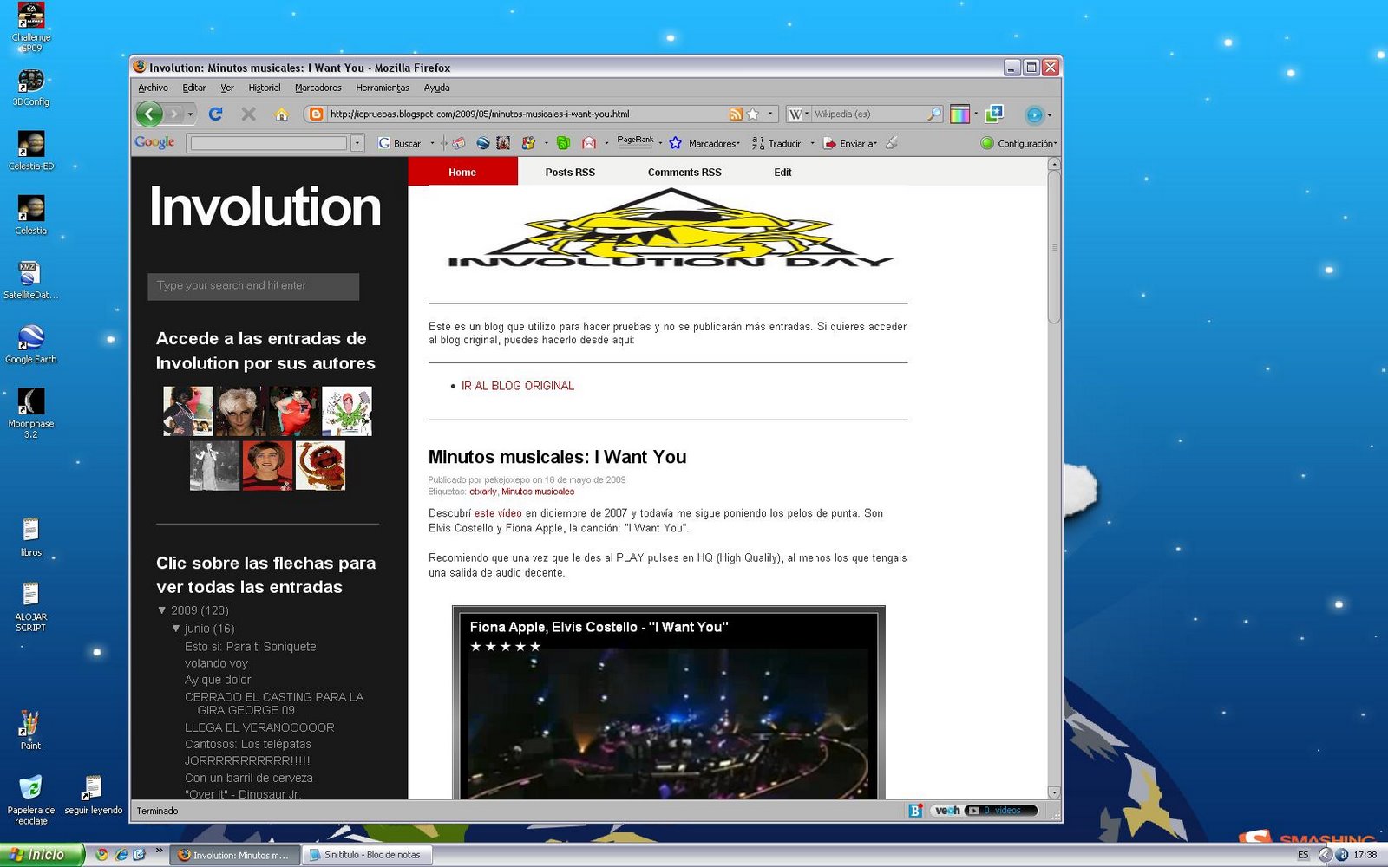1388x867 pixels.
Task: Click the Google toolbar logo
Action: click(154, 142)
